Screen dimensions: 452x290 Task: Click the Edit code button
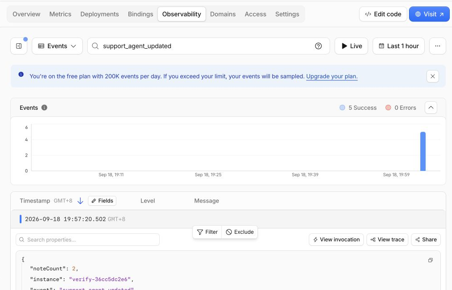[383, 14]
